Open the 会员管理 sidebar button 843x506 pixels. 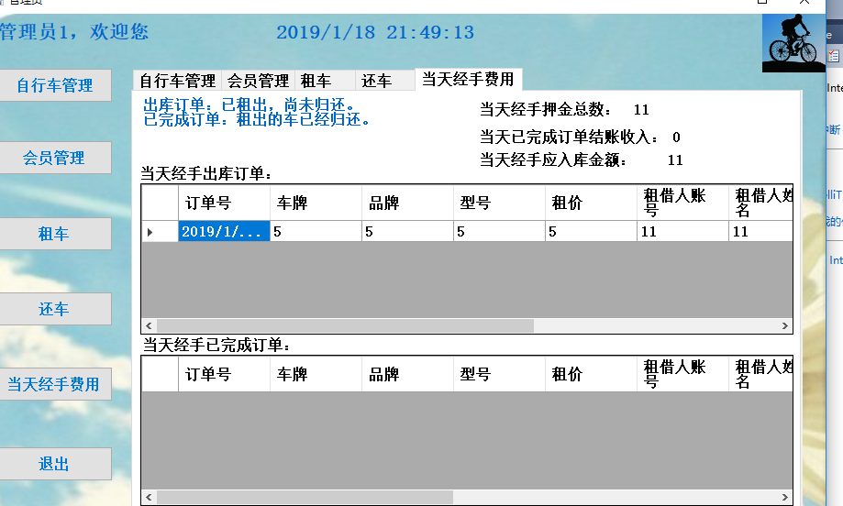tap(54, 158)
